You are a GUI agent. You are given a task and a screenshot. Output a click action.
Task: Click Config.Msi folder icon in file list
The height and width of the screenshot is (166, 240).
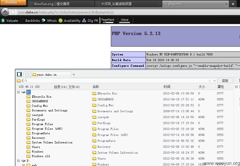94,105
